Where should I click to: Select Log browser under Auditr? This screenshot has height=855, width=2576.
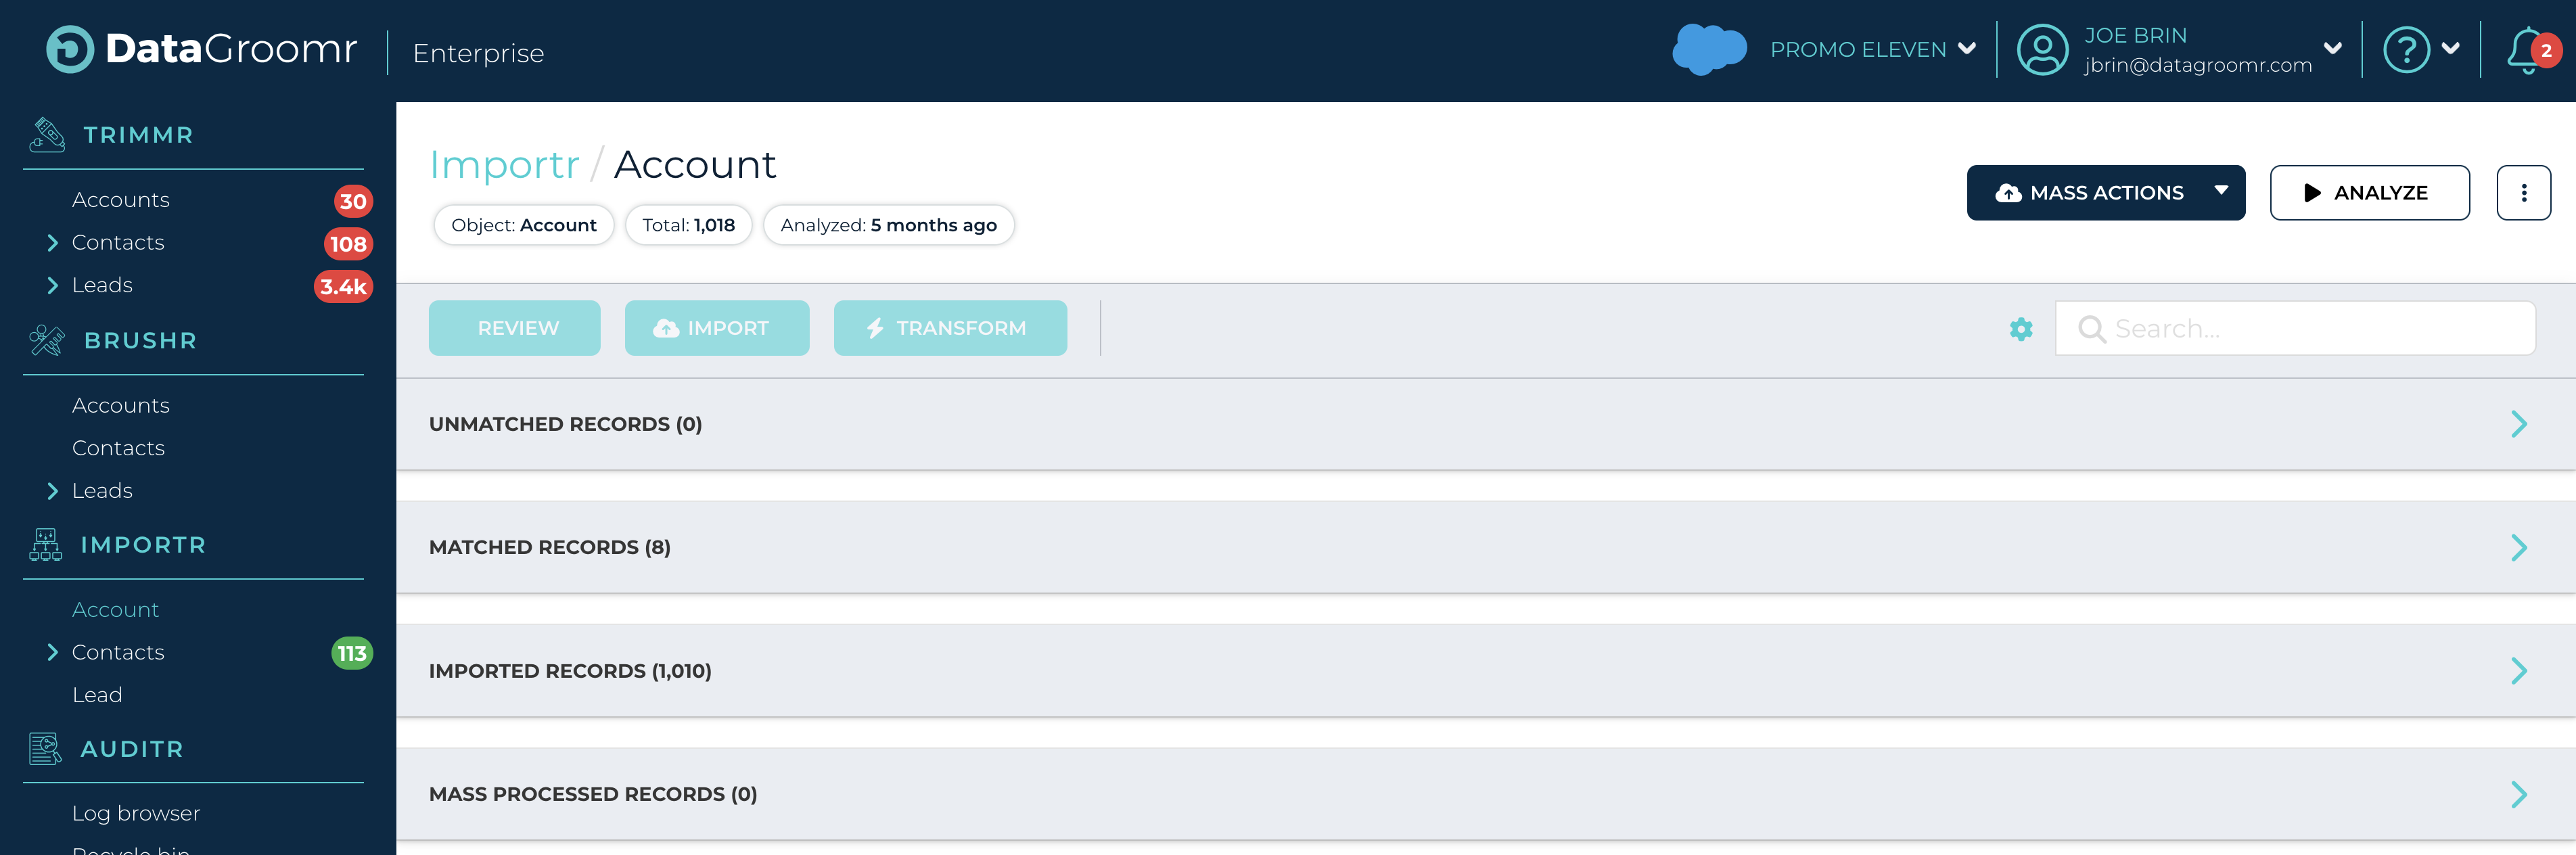pyautogui.click(x=136, y=813)
